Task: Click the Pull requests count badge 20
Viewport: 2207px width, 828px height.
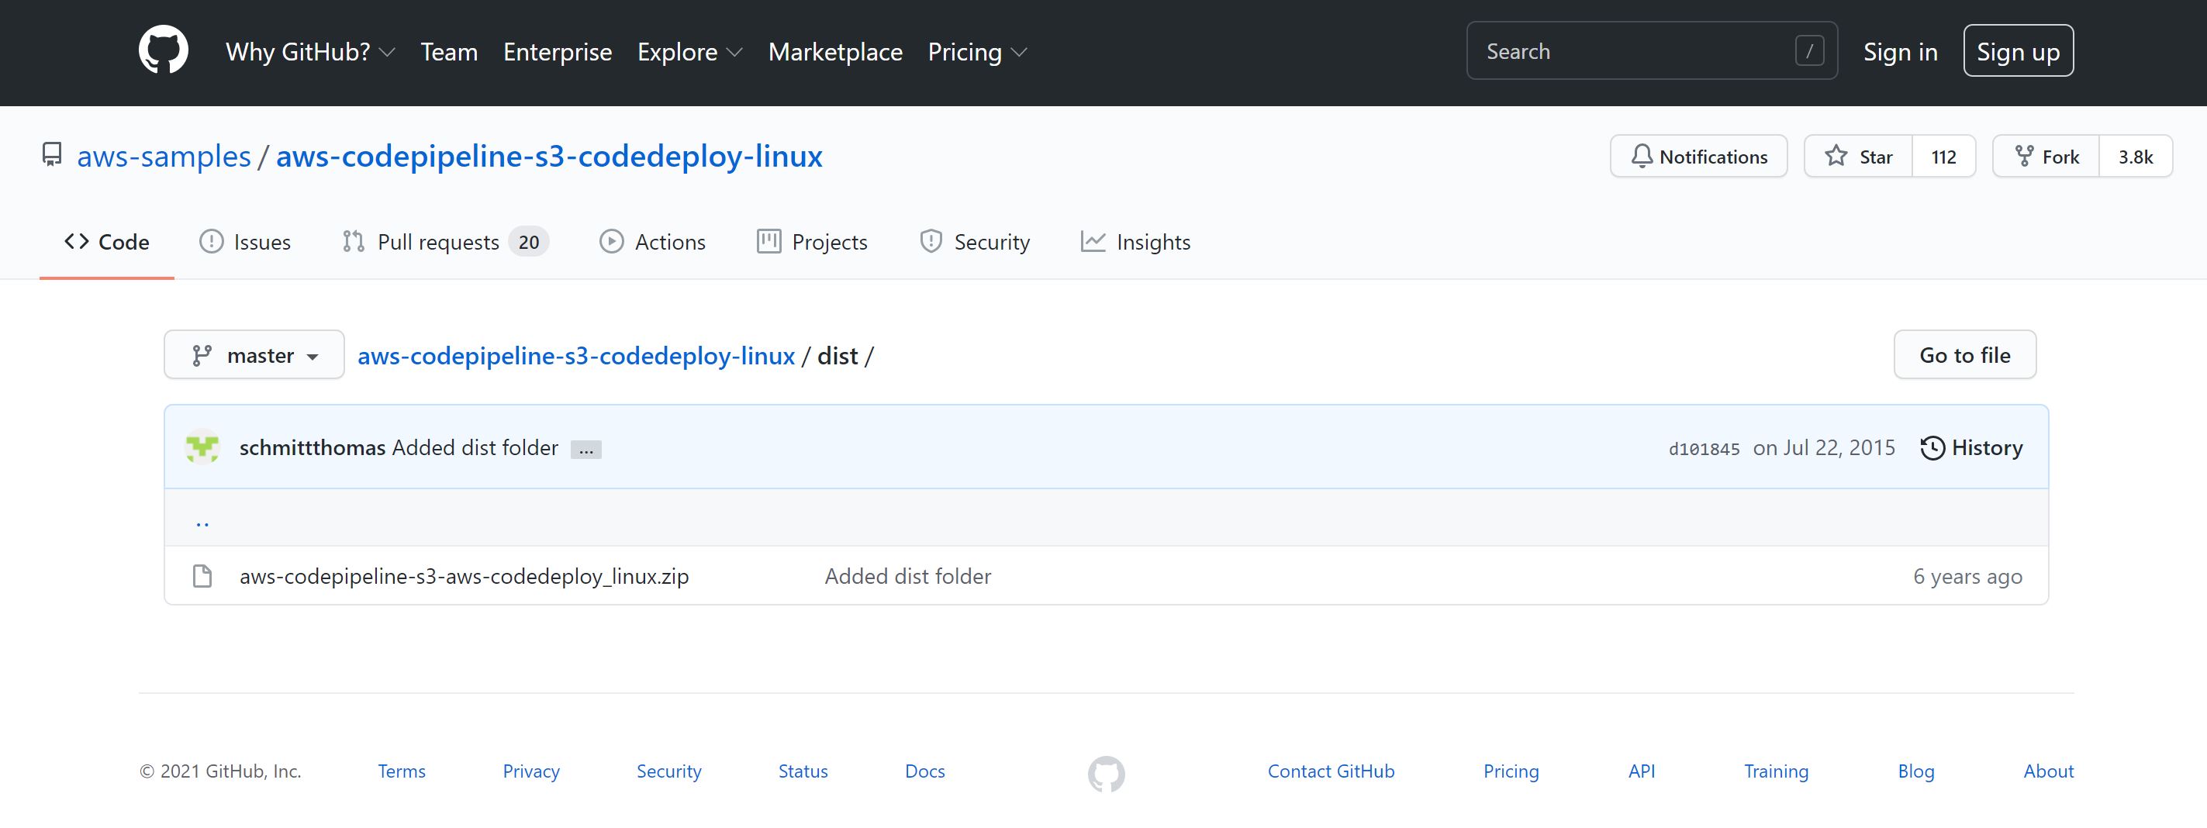Action: [529, 243]
